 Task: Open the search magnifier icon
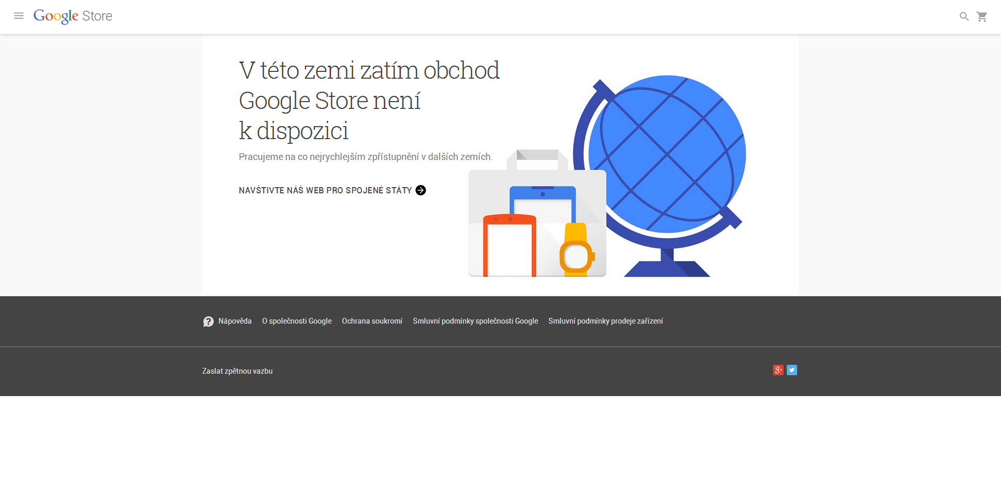(964, 17)
